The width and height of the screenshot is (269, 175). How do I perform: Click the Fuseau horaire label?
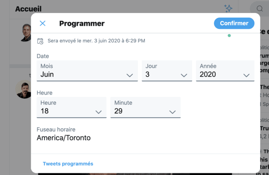(x=56, y=129)
